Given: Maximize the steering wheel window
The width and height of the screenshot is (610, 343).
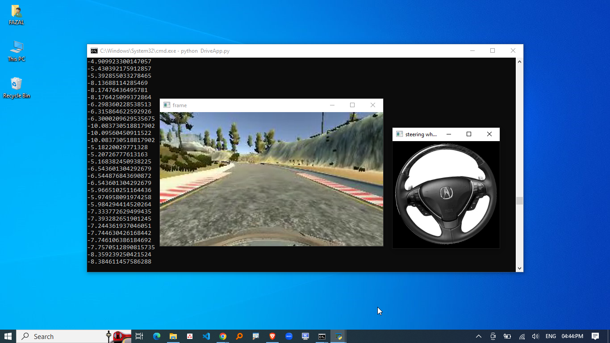Looking at the screenshot, I should [x=469, y=134].
